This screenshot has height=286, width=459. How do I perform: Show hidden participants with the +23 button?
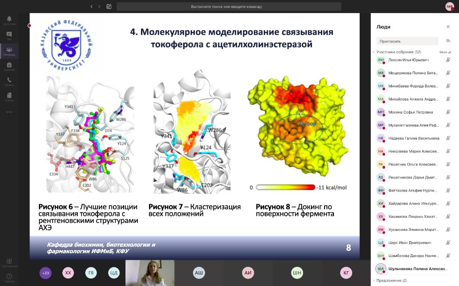pyautogui.click(x=45, y=272)
